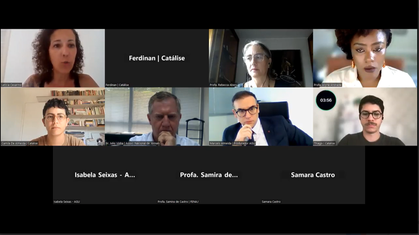Select Sr. Julio Vinha's video tile

[x=157, y=117]
